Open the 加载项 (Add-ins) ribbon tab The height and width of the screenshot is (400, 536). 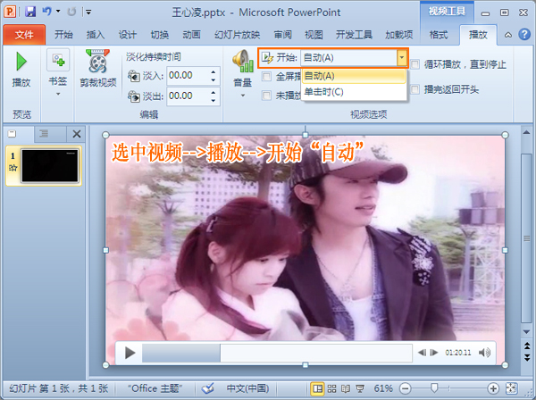(399, 35)
